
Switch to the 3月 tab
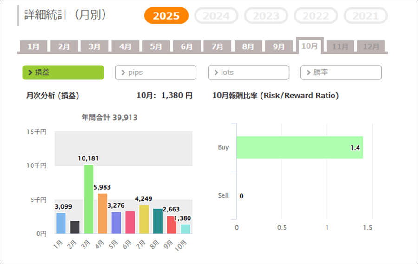(95, 46)
